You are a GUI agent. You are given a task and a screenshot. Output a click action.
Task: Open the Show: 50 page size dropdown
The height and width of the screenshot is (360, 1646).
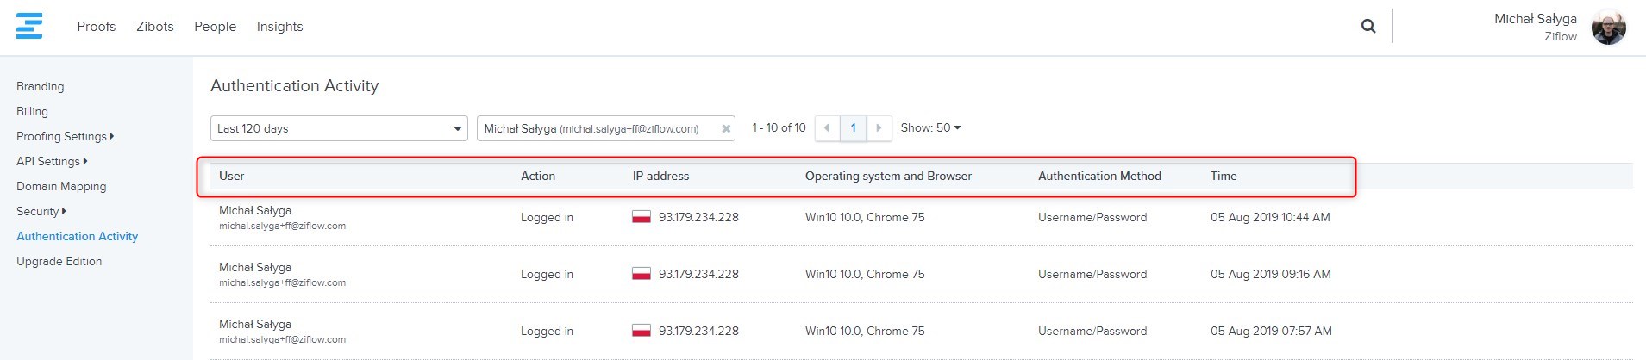(x=929, y=127)
